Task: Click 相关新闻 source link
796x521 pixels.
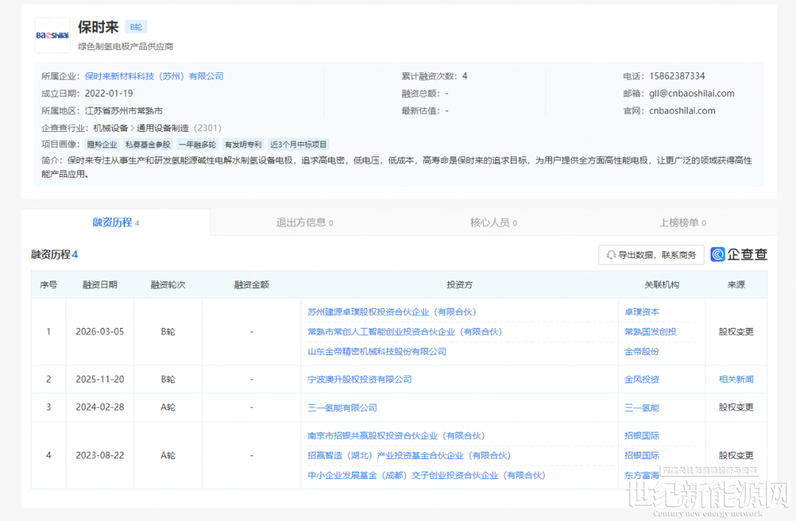Action: [736, 380]
